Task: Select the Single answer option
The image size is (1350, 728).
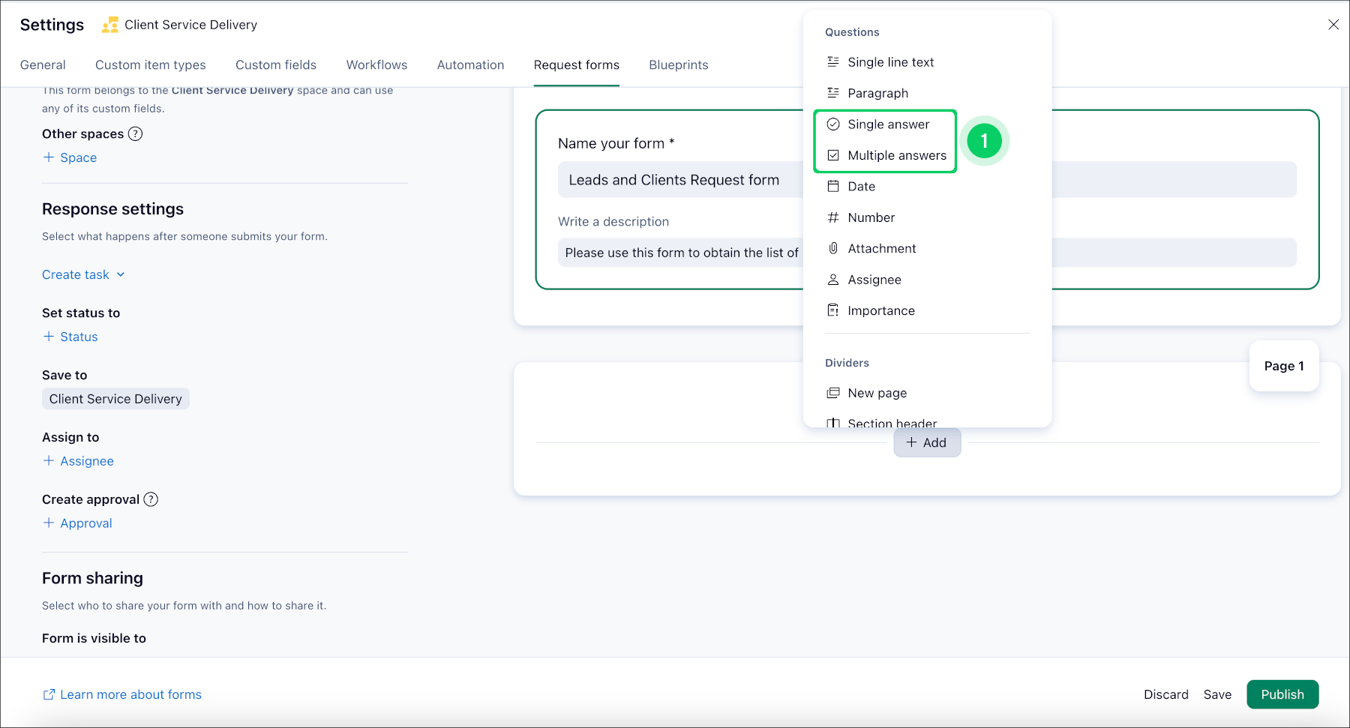Action: coord(887,124)
